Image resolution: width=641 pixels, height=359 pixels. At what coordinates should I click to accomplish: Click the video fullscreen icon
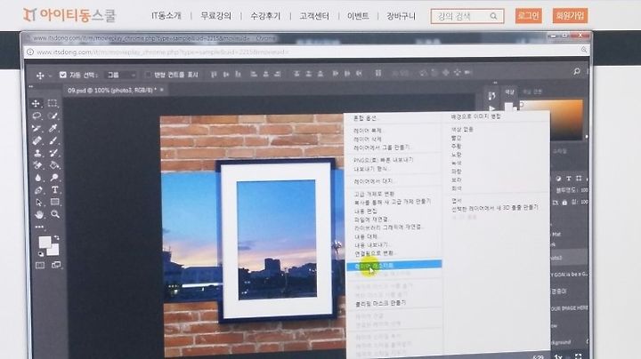coord(578,356)
